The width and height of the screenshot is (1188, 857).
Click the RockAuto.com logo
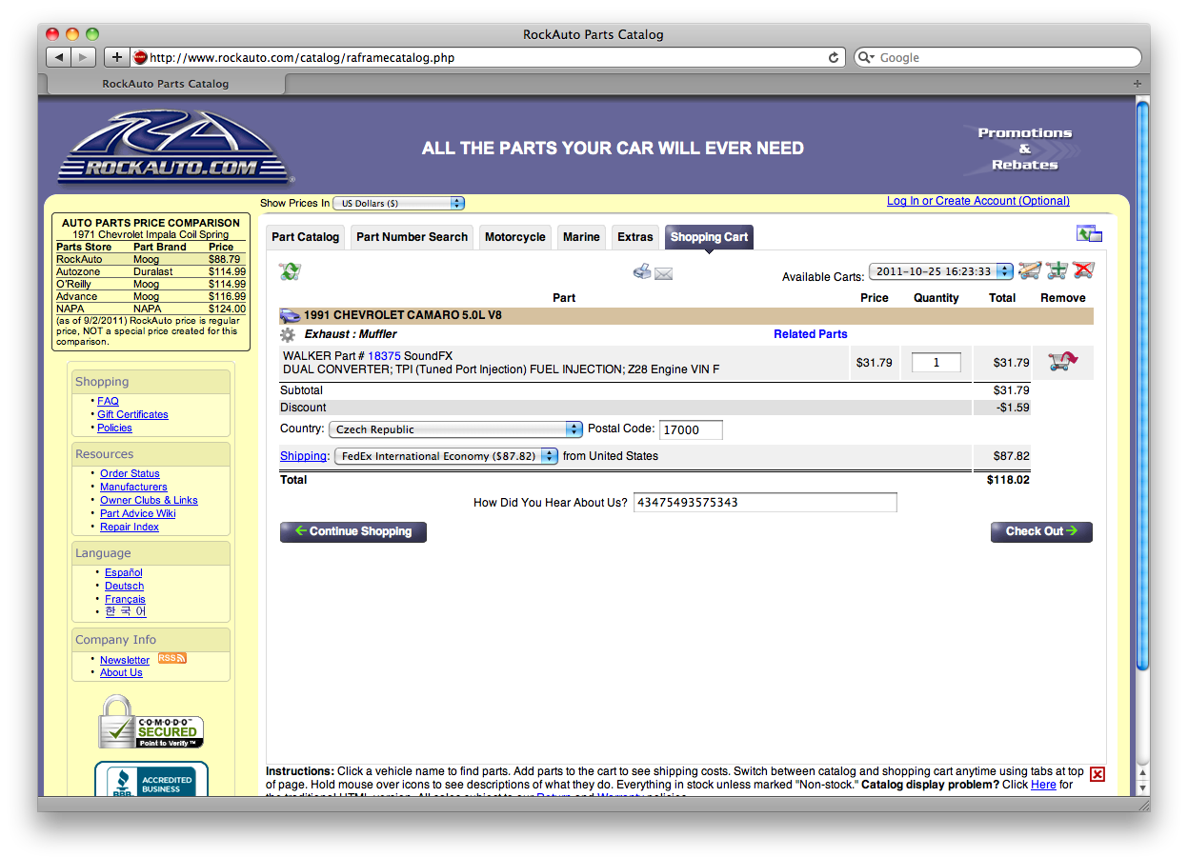(175, 148)
